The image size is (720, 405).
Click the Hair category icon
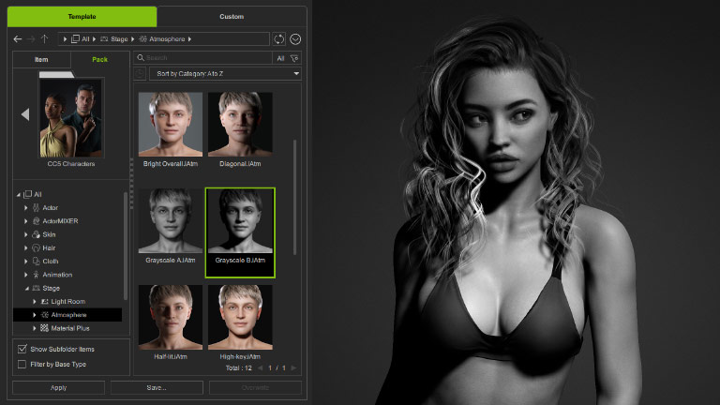point(36,247)
